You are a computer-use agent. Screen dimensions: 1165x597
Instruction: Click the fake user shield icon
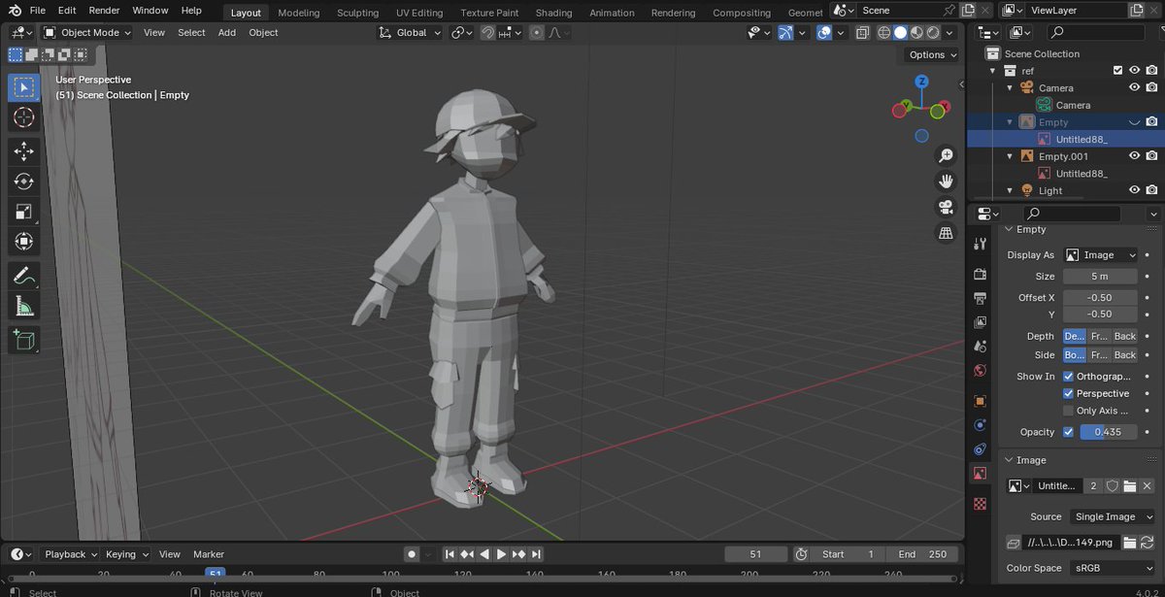point(1113,485)
